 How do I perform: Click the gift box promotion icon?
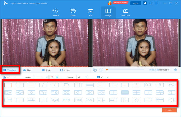pos(110,3)
